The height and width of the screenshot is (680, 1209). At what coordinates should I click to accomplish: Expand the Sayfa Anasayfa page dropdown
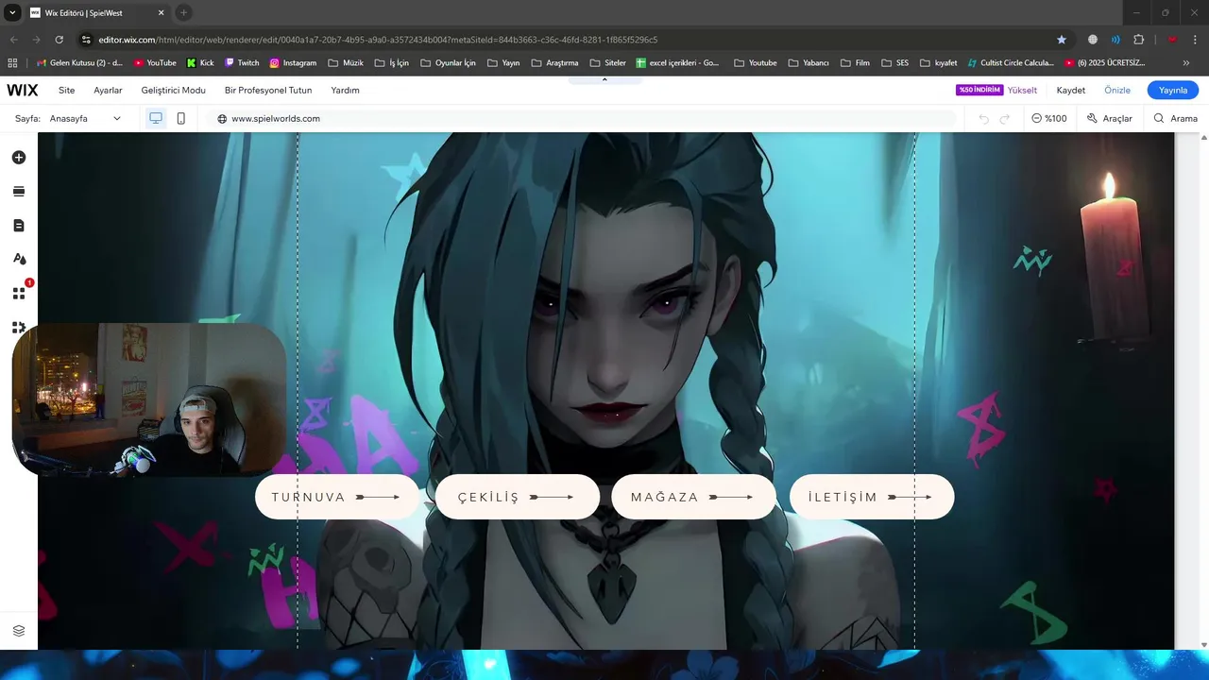[x=86, y=119]
